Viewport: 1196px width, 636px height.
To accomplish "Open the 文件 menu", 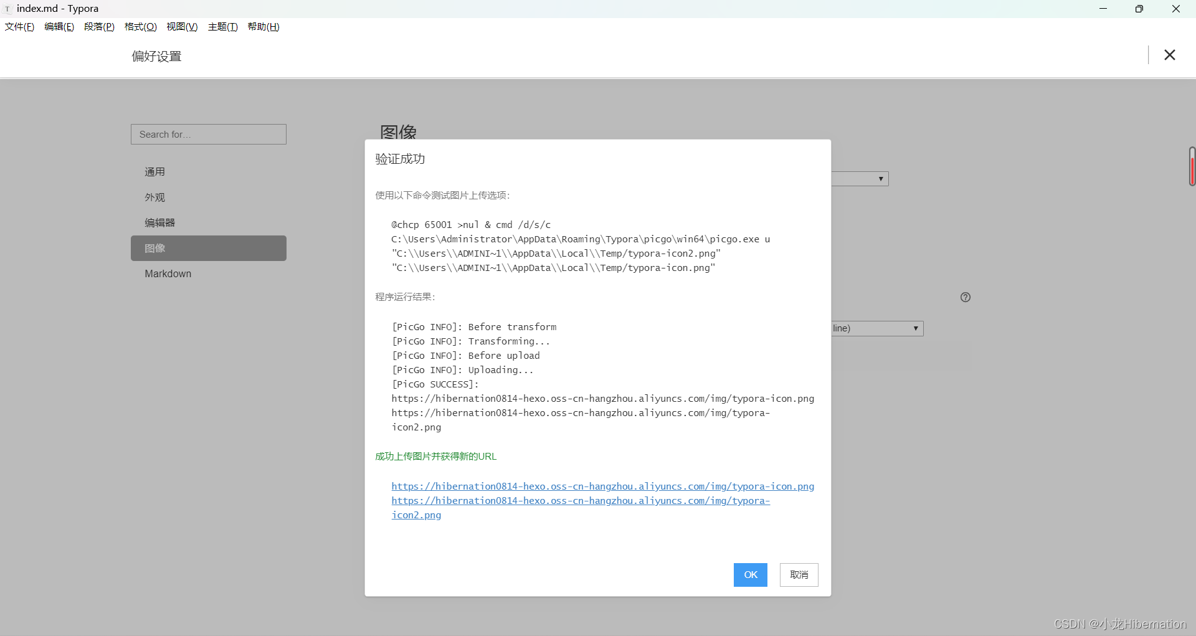I will pos(19,26).
